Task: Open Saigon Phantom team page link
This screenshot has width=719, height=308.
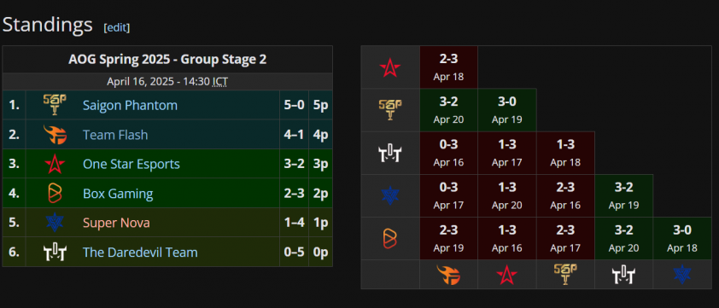Action: click(x=131, y=106)
